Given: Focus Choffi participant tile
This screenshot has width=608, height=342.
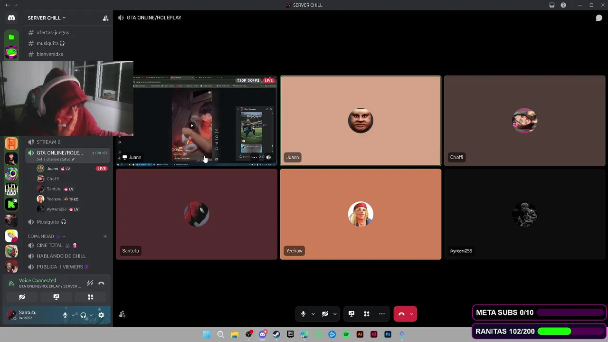Looking at the screenshot, I should tap(524, 121).
